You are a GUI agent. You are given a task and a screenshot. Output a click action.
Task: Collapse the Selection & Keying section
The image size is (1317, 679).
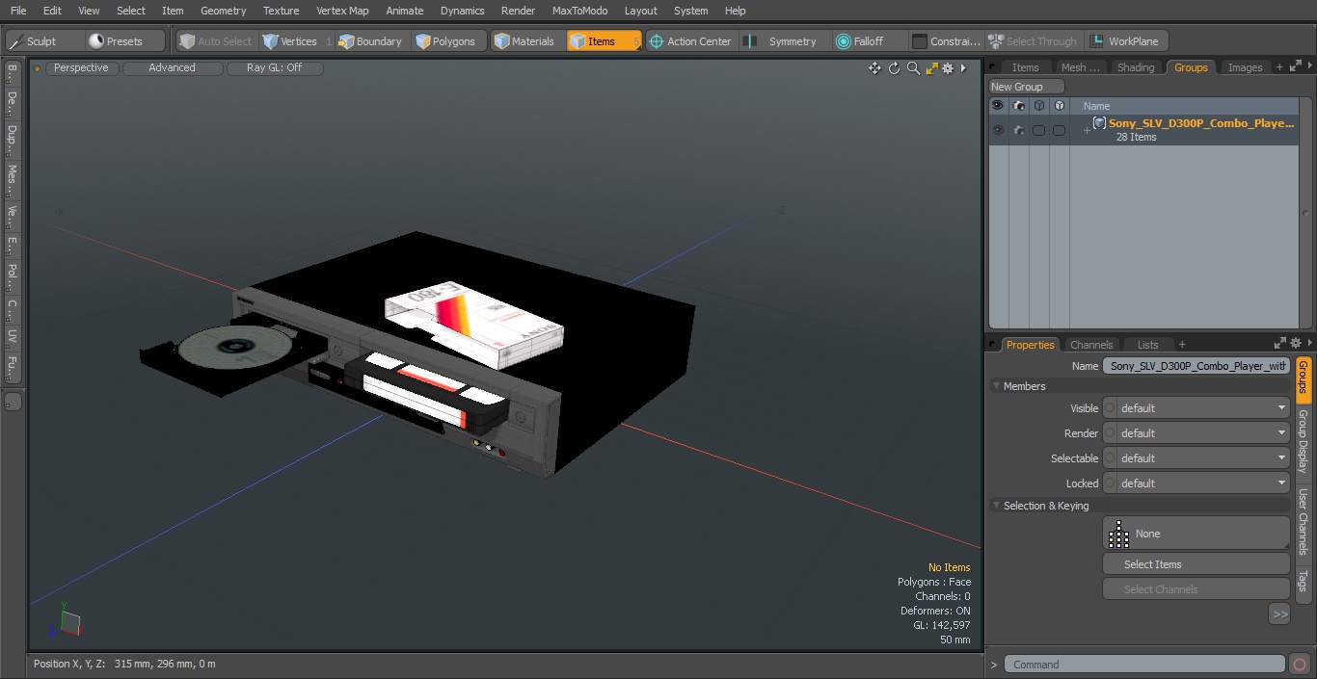tap(997, 506)
